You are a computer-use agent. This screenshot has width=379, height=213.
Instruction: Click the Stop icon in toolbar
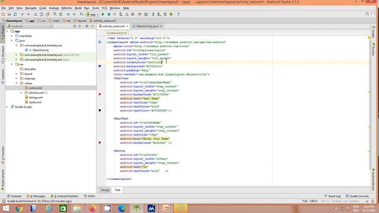point(133,14)
